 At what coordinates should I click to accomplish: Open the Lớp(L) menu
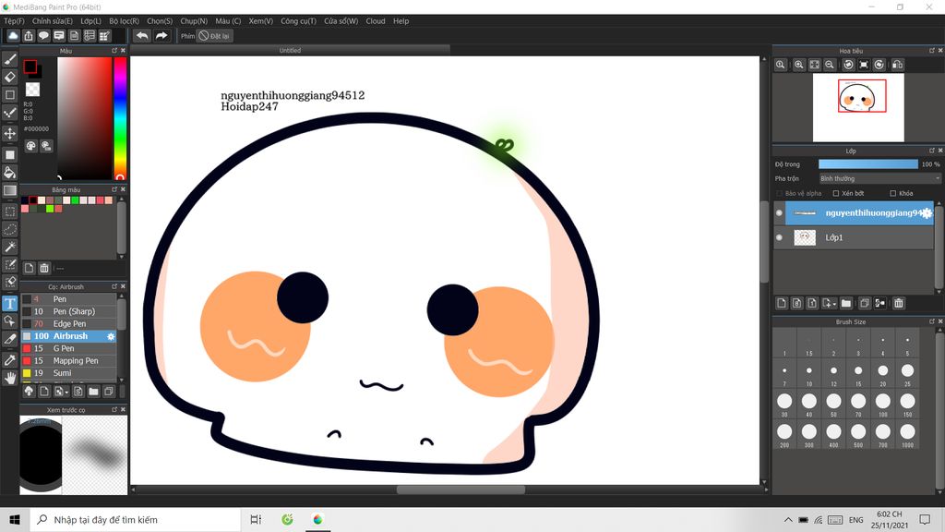[x=91, y=21]
